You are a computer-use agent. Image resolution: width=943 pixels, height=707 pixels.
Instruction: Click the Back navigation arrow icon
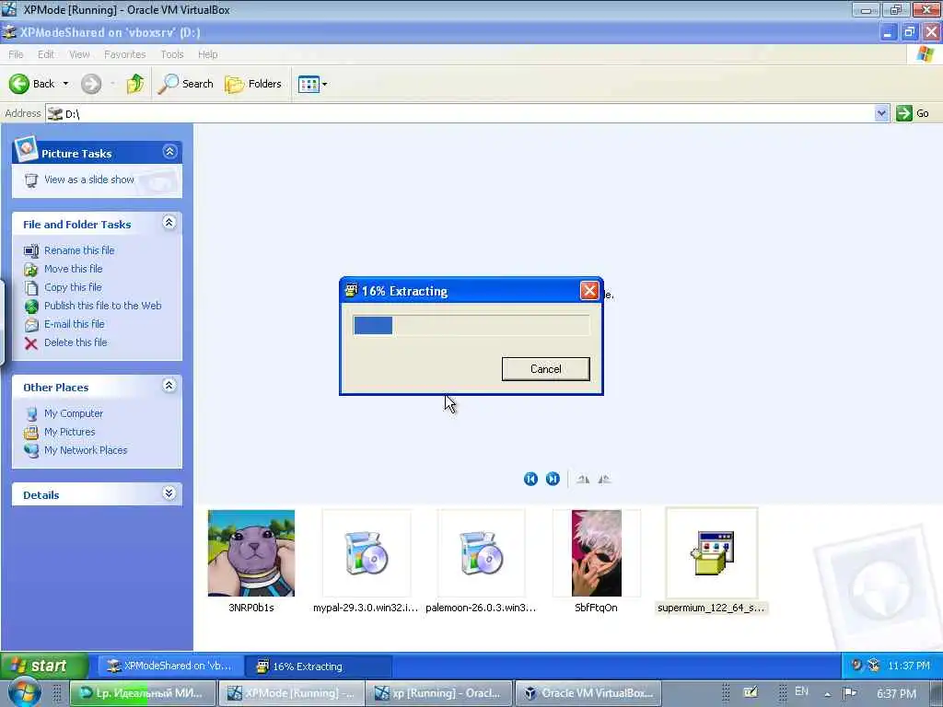tap(18, 84)
